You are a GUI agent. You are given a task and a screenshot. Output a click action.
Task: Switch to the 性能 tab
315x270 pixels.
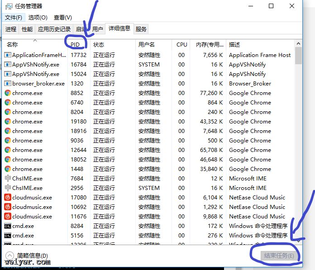(27, 29)
